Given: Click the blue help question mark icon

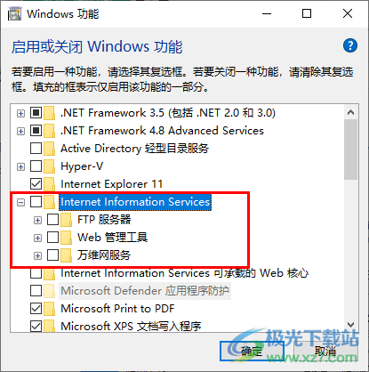Looking at the screenshot, I should pos(350,46).
